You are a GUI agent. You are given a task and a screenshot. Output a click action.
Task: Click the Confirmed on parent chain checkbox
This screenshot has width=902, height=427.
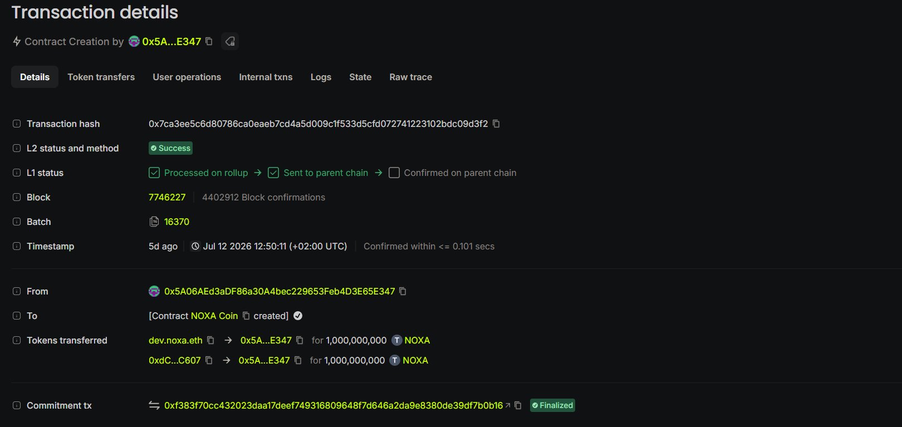(x=394, y=173)
